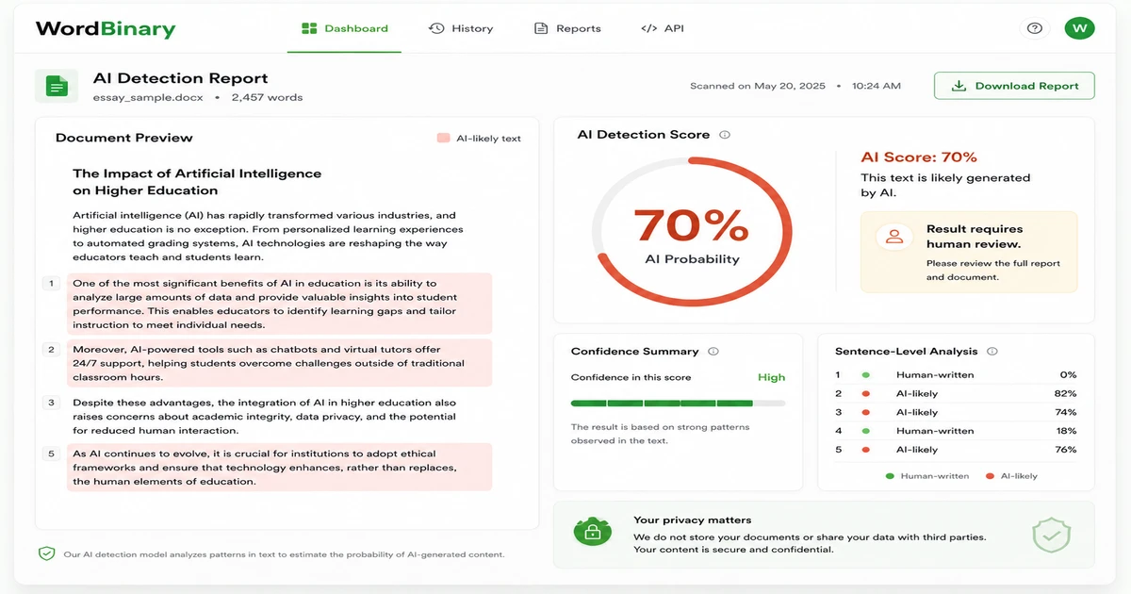The image size is (1131, 594).
Task: Click the 10:24 AM timestamp
Action: pos(877,86)
